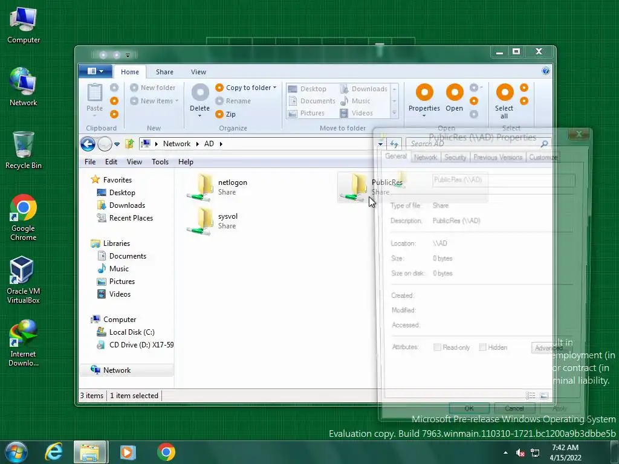Move to Documents in ribbon gallery

[x=313, y=101]
